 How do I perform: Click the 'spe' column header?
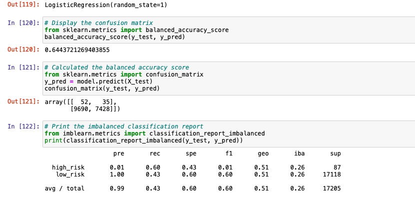[191, 154]
